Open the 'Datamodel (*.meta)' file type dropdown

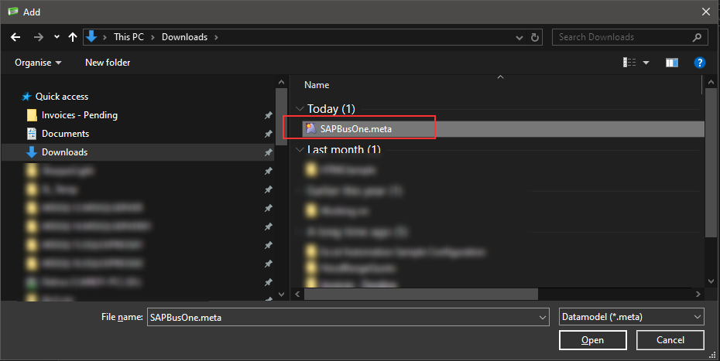(632, 317)
